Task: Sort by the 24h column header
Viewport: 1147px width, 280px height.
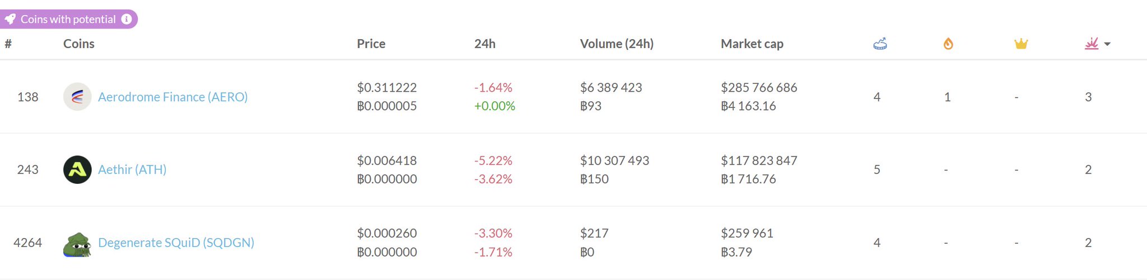Action: [484, 44]
